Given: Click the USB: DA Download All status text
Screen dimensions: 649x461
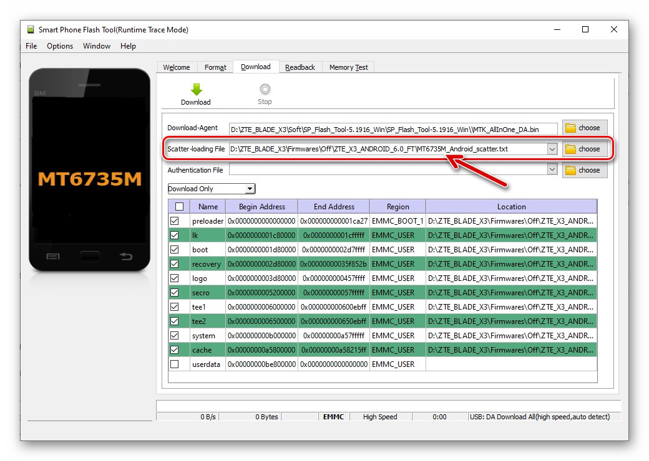Looking at the screenshot, I should tap(540, 417).
